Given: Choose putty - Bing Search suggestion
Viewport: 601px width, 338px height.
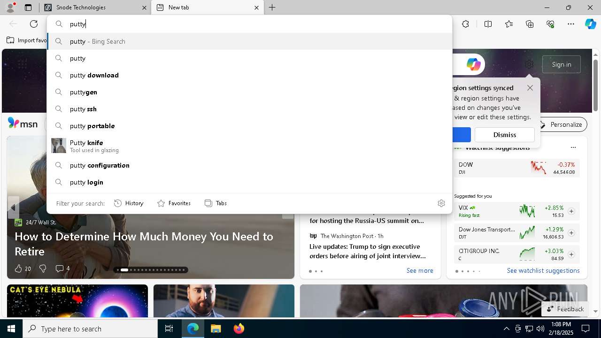Looking at the screenshot, I should [249, 41].
